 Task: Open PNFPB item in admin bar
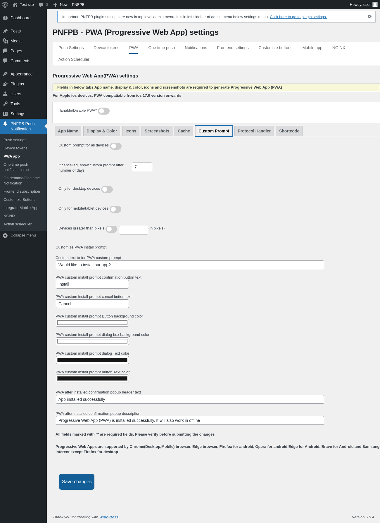click(x=78, y=5)
